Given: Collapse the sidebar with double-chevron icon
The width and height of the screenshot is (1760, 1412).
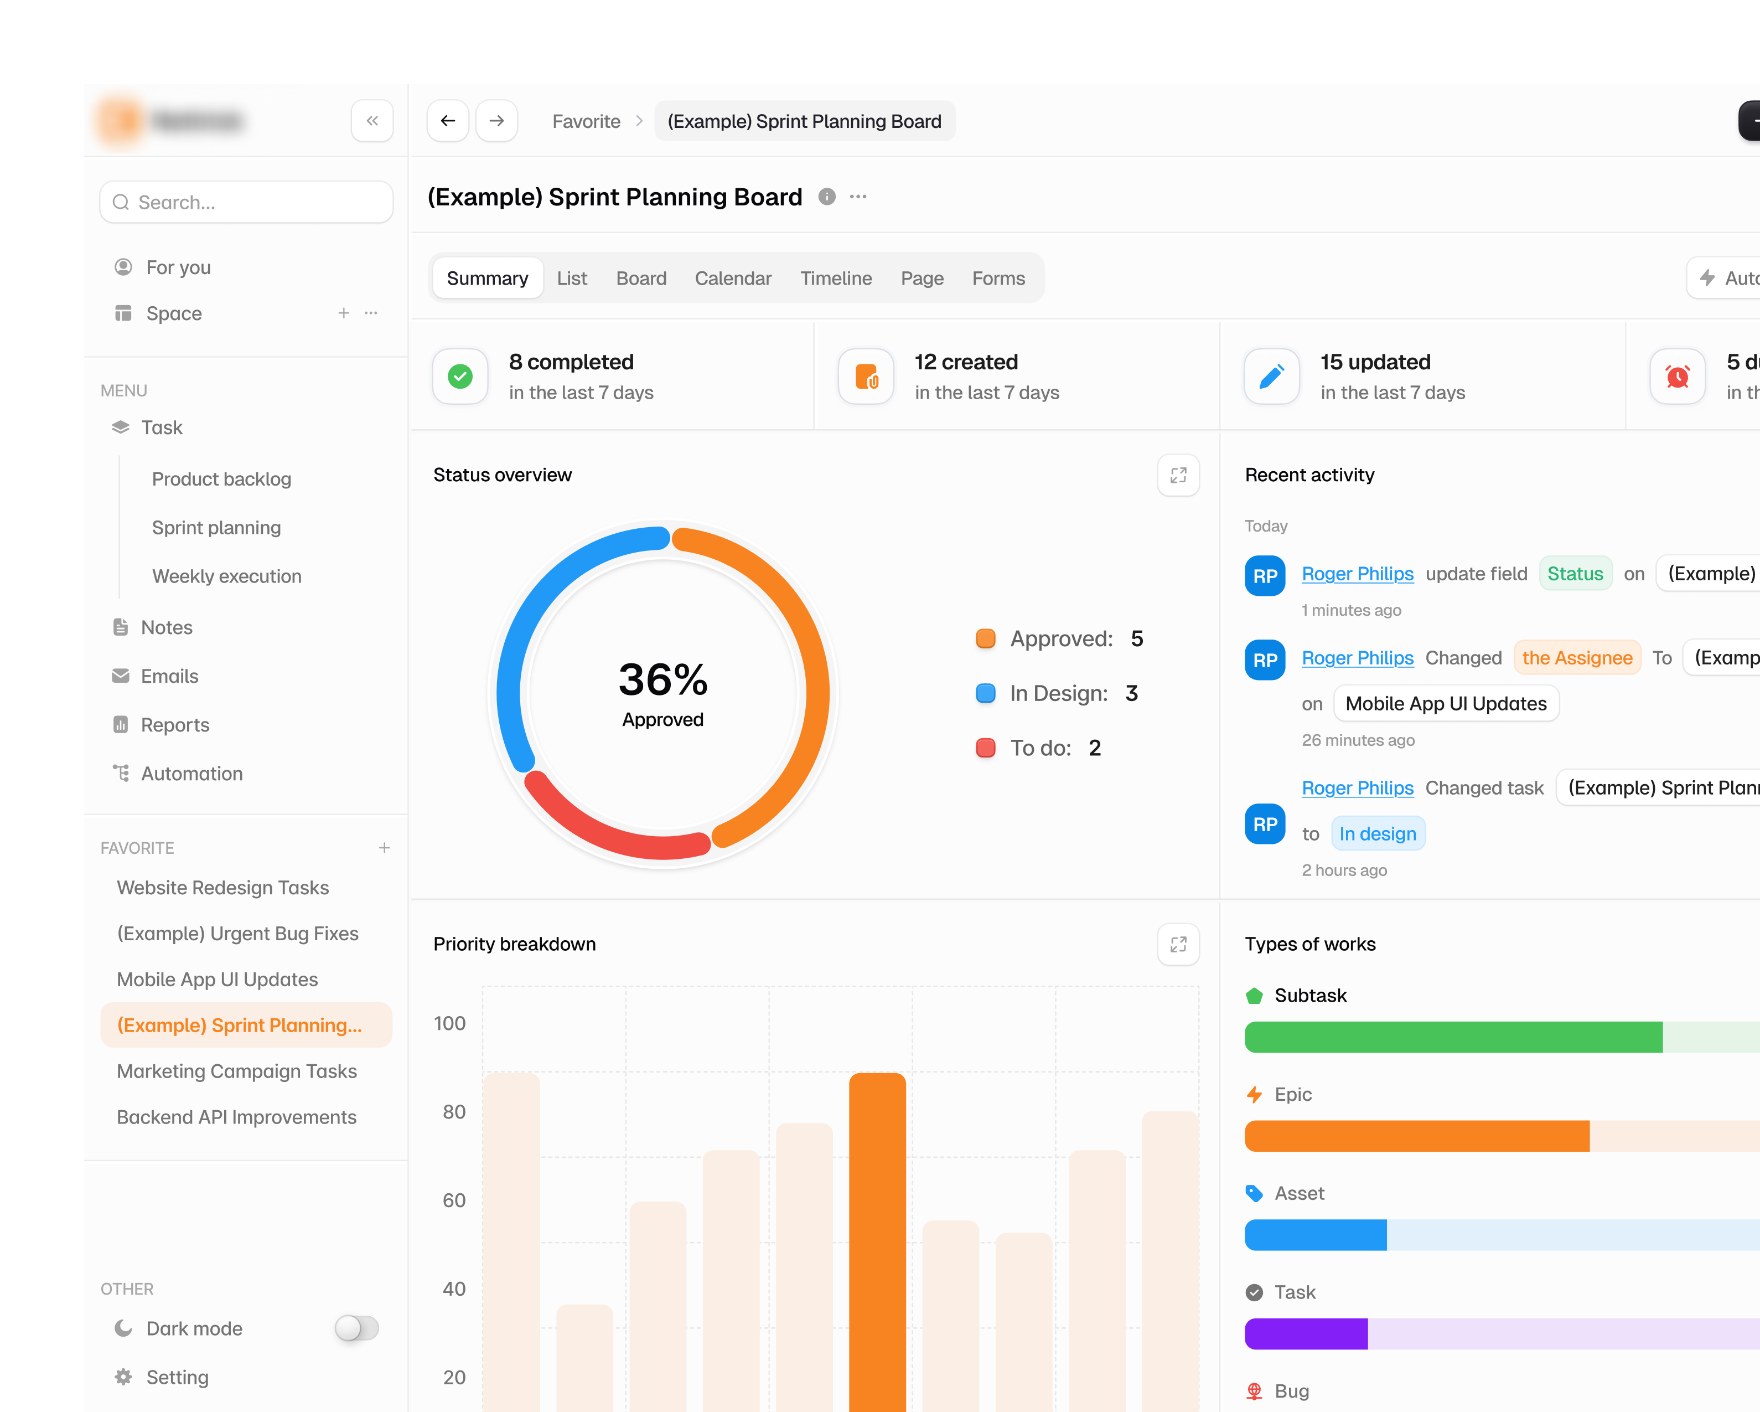Looking at the screenshot, I should tap(372, 121).
